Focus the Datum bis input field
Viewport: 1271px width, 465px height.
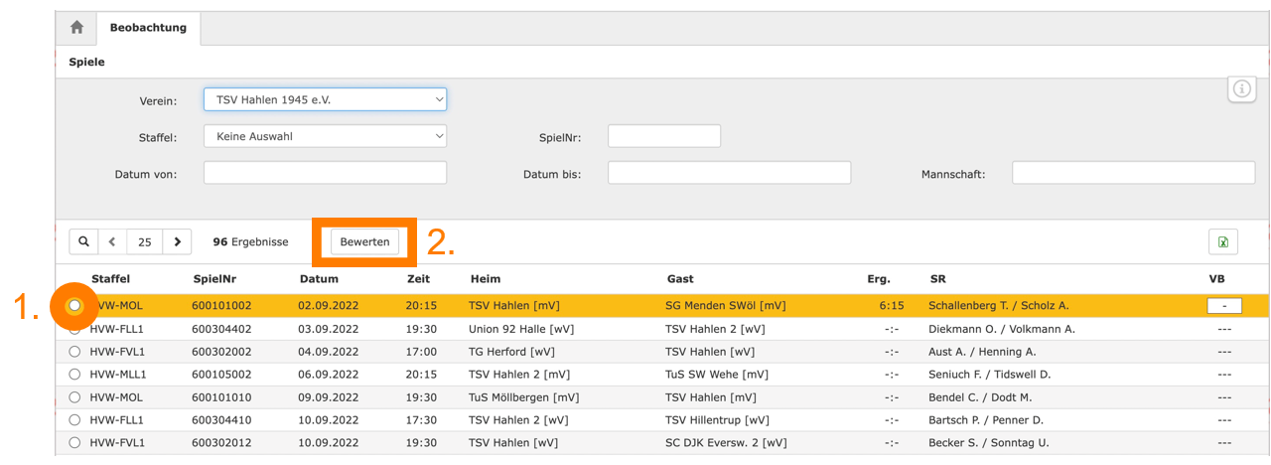(729, 173)
